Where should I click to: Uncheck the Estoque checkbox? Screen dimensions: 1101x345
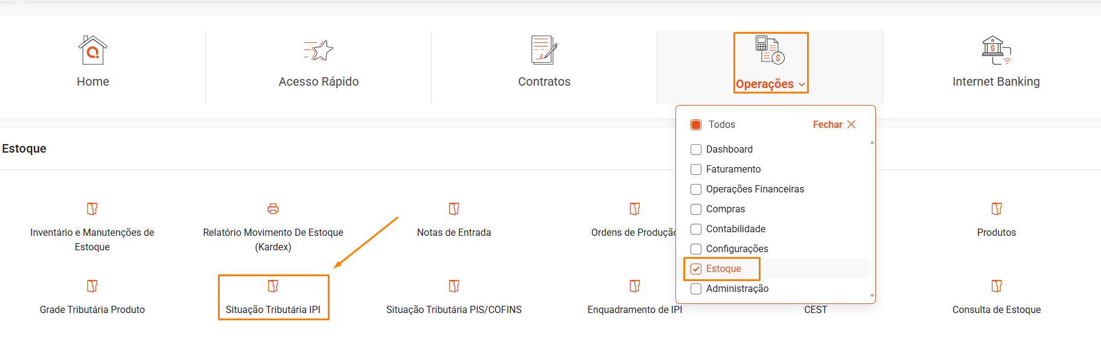(696, 269)
